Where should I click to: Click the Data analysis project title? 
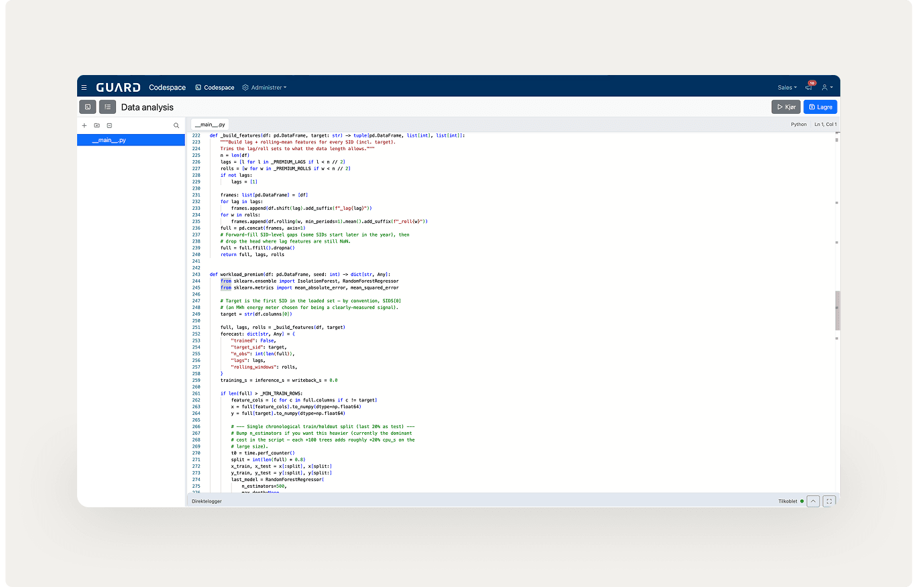[x=148, y=107]
